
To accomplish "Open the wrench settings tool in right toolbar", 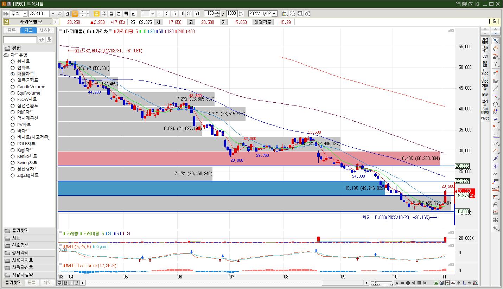I will (496, 228).
